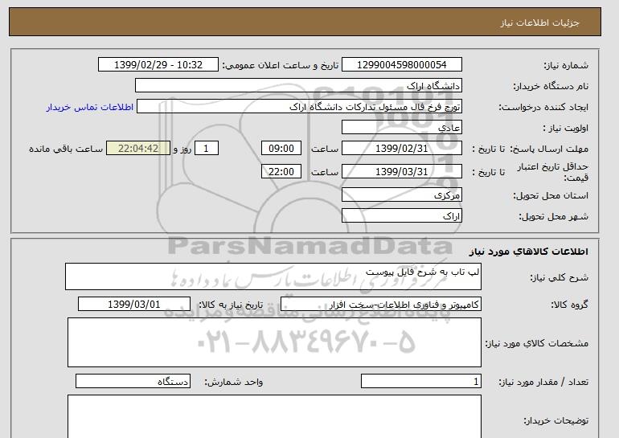Image resolution: width=619 pixels, height=438 pixels.
Task: Click the goods need date 1399/03/01
Action: coord(134,305)
